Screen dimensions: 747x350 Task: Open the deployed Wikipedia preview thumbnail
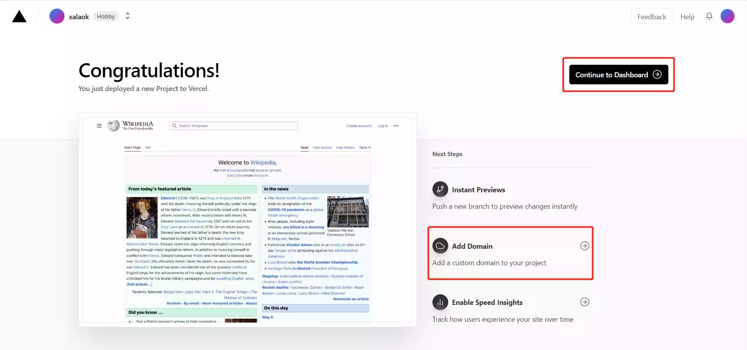[x=248, y=220]
